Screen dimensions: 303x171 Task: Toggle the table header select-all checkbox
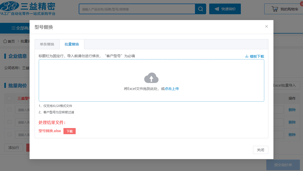[9, 98]
